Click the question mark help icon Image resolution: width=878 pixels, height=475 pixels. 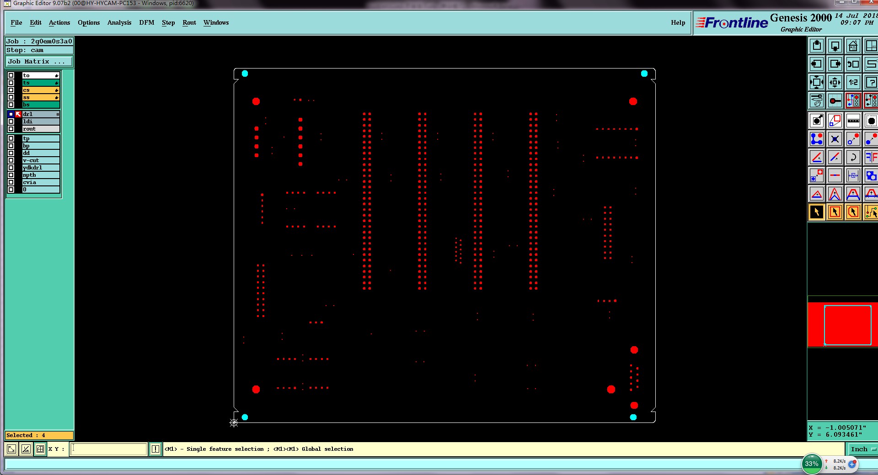pos(871,82)
